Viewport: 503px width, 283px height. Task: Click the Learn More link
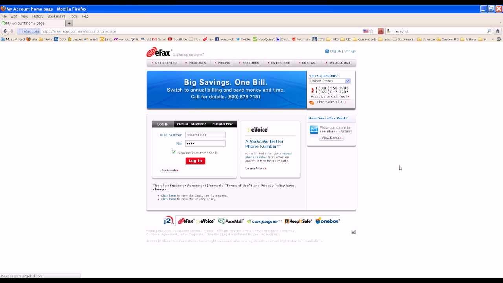coord(256,169)
